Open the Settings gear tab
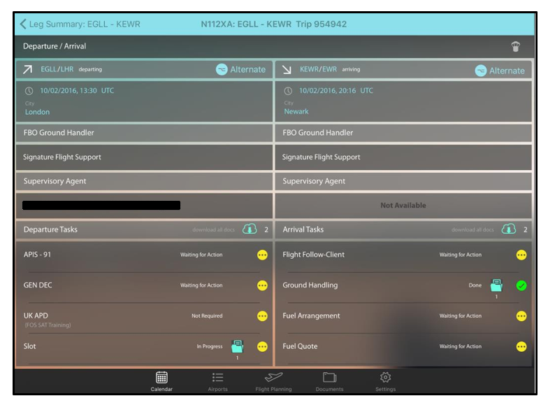The image size is (555, 403). click(385, 381)
